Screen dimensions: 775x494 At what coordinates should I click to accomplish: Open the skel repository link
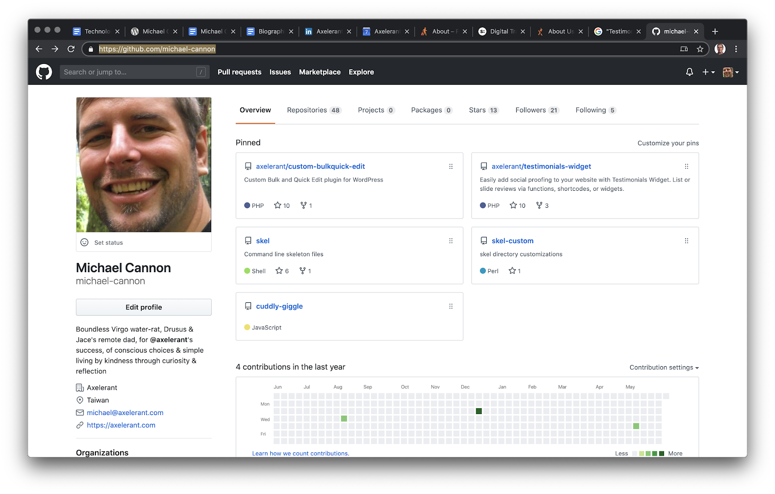263,241
